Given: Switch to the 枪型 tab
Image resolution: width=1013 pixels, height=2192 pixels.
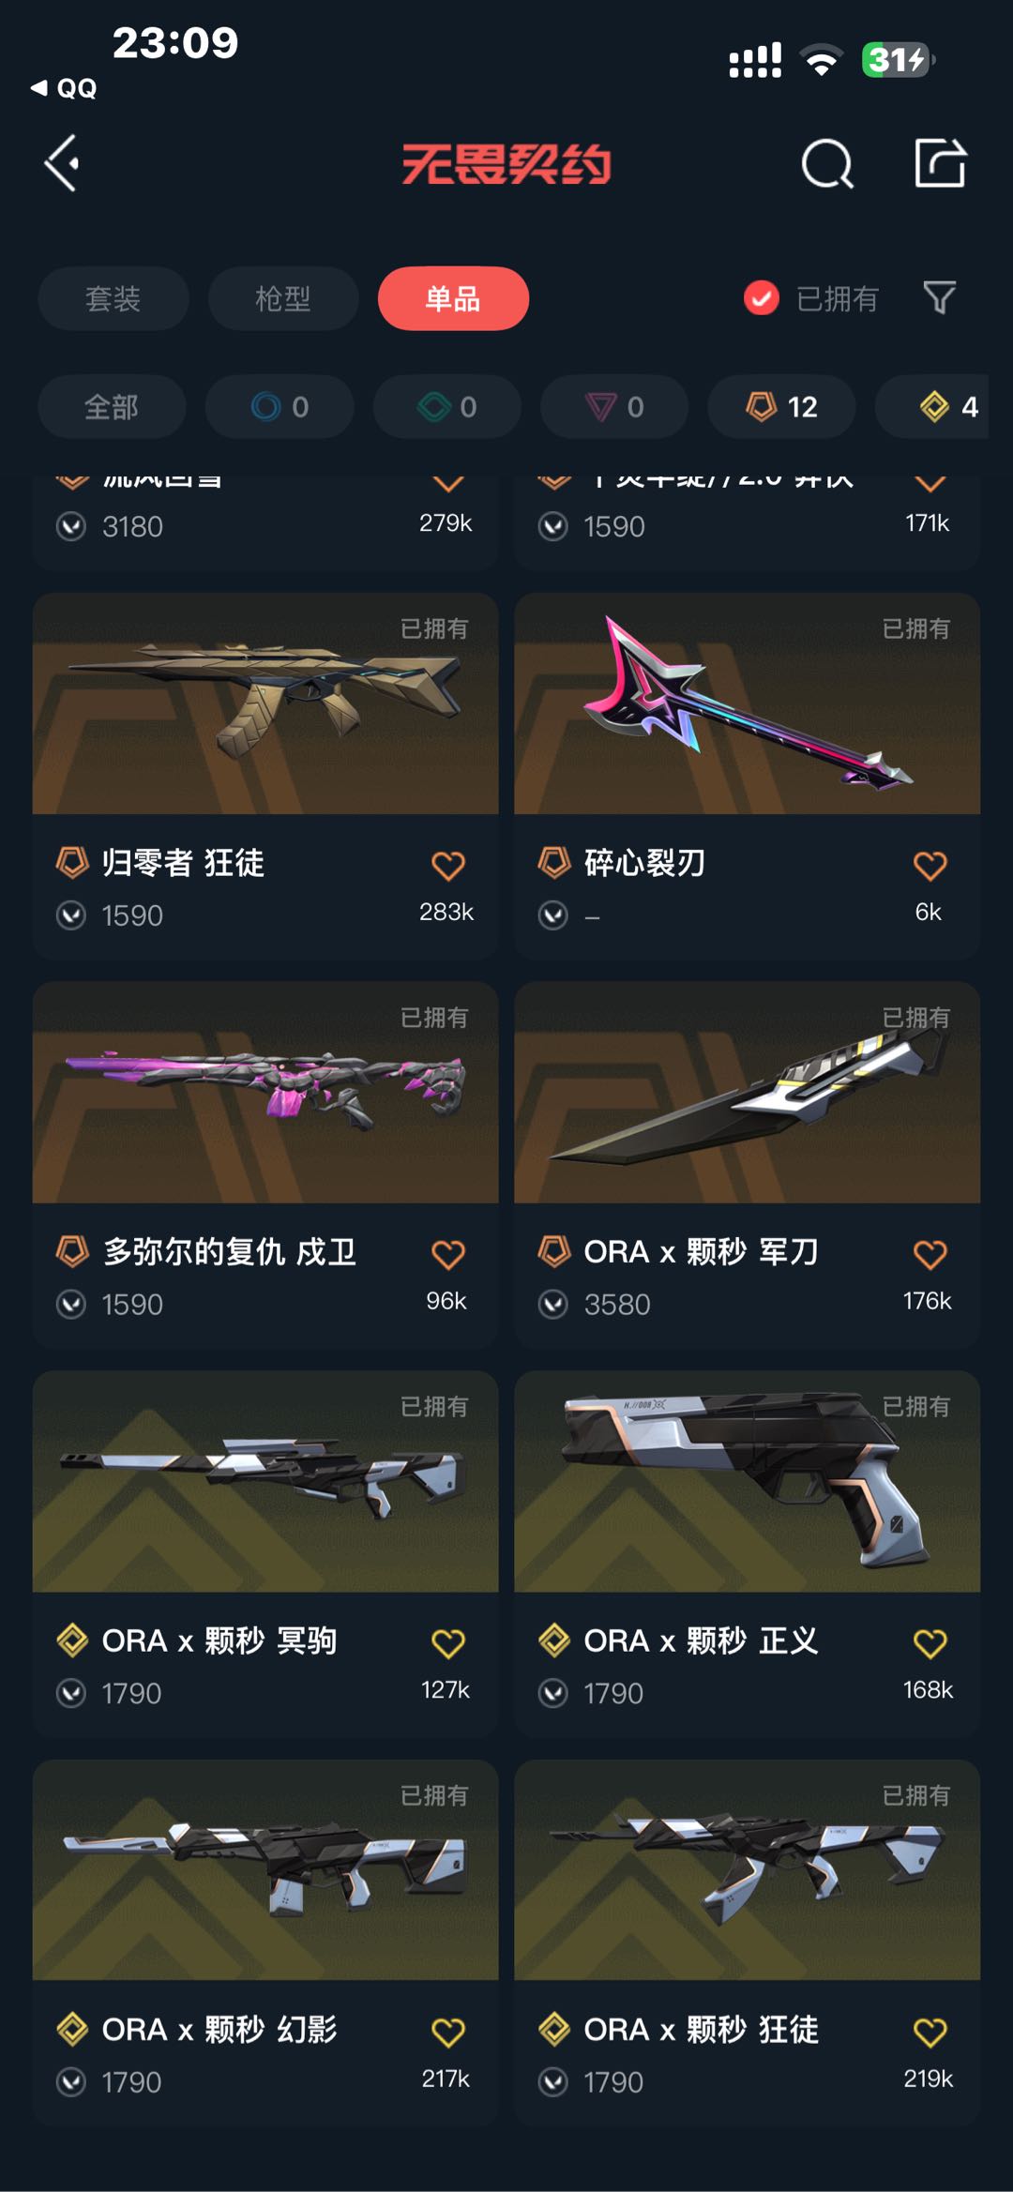Looking at the screenshot, I should (x=283, y=298).
